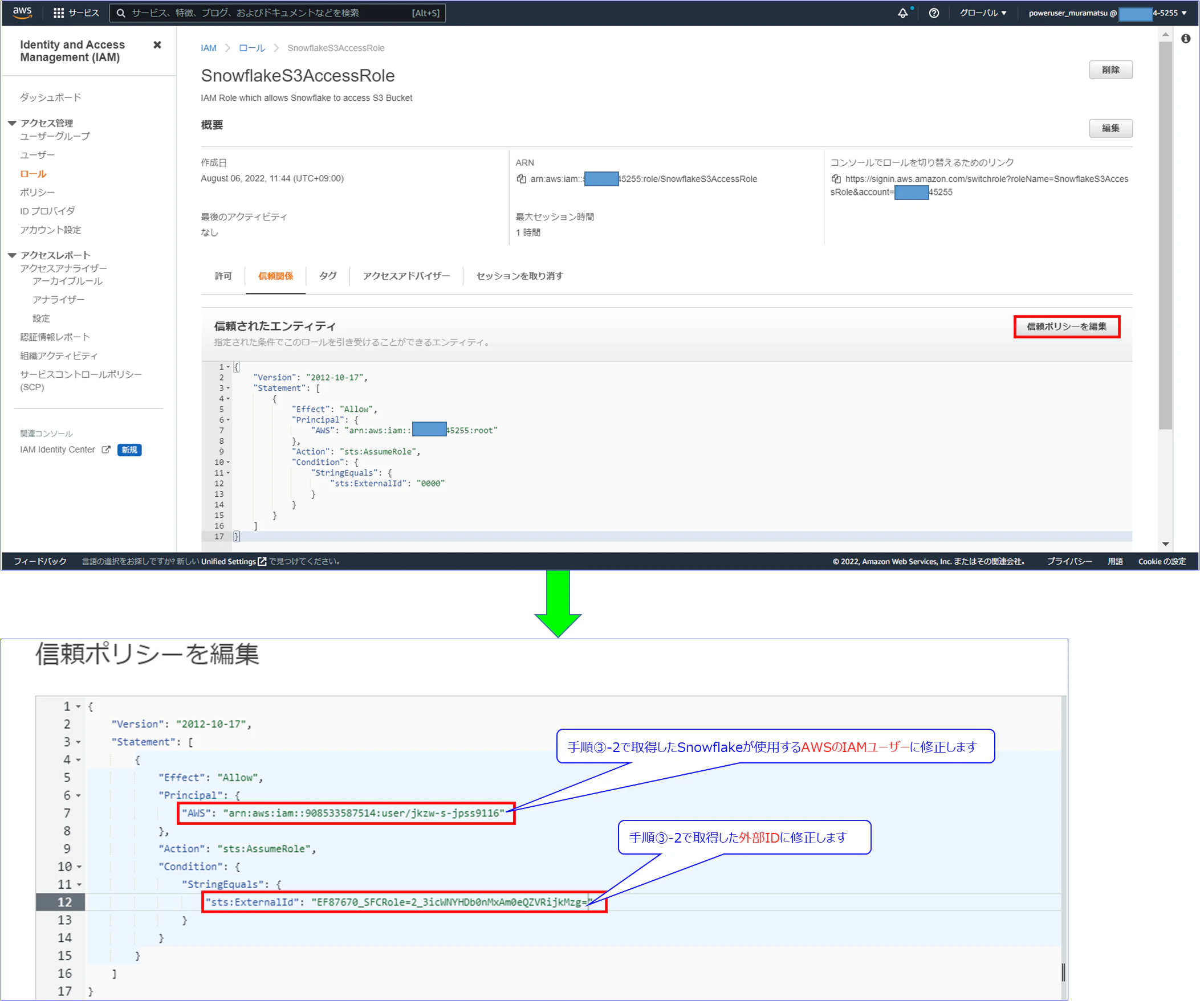The height and width of the screenshot is (1001, 1200).
Task: Open サービスコントロールポリシー (SCP) in the sidebar
Action: pyautogui.click(x=80, y=381)
